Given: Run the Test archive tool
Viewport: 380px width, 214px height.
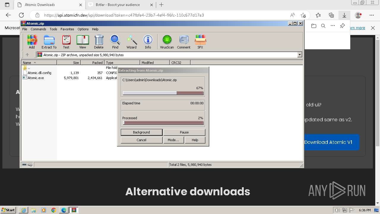Looking at the screenshot, I should 66,42.
